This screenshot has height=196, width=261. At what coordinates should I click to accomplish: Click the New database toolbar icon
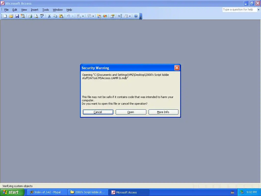tap(5, 16)
